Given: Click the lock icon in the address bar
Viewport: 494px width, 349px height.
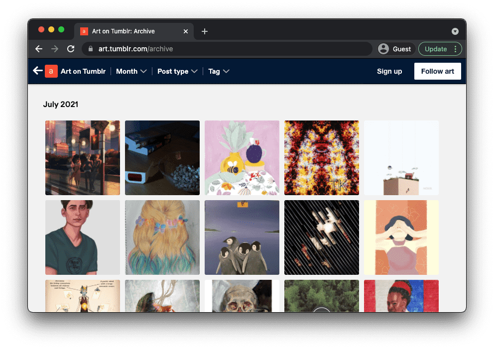Looking at the screenshot, I should point(91,49).
